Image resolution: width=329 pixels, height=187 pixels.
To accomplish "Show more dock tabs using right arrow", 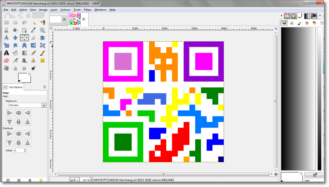I will (320, 16).
